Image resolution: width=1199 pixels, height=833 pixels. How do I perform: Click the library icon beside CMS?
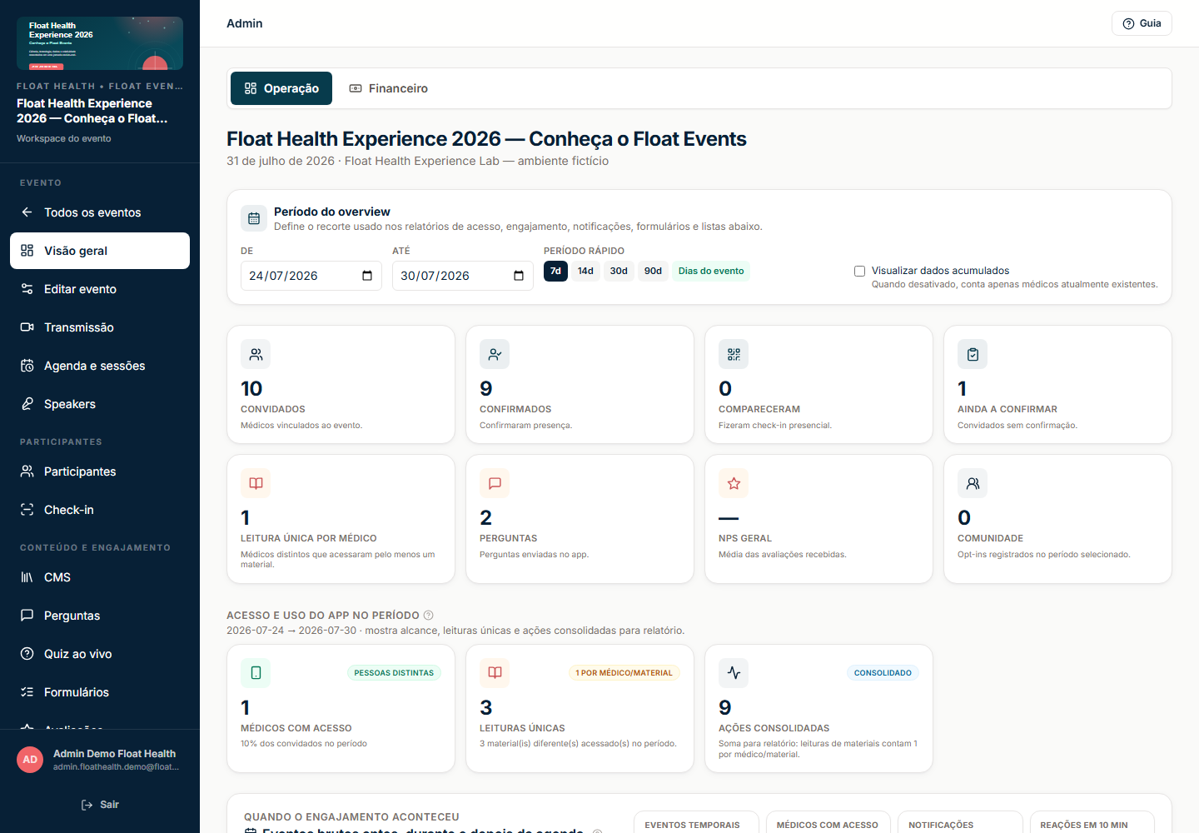tap(27, 577)
